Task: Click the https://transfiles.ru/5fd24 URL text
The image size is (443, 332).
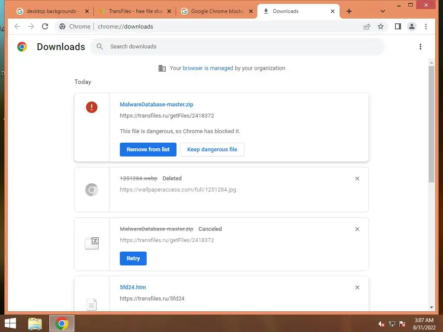Action: click(x=152, y=299)
